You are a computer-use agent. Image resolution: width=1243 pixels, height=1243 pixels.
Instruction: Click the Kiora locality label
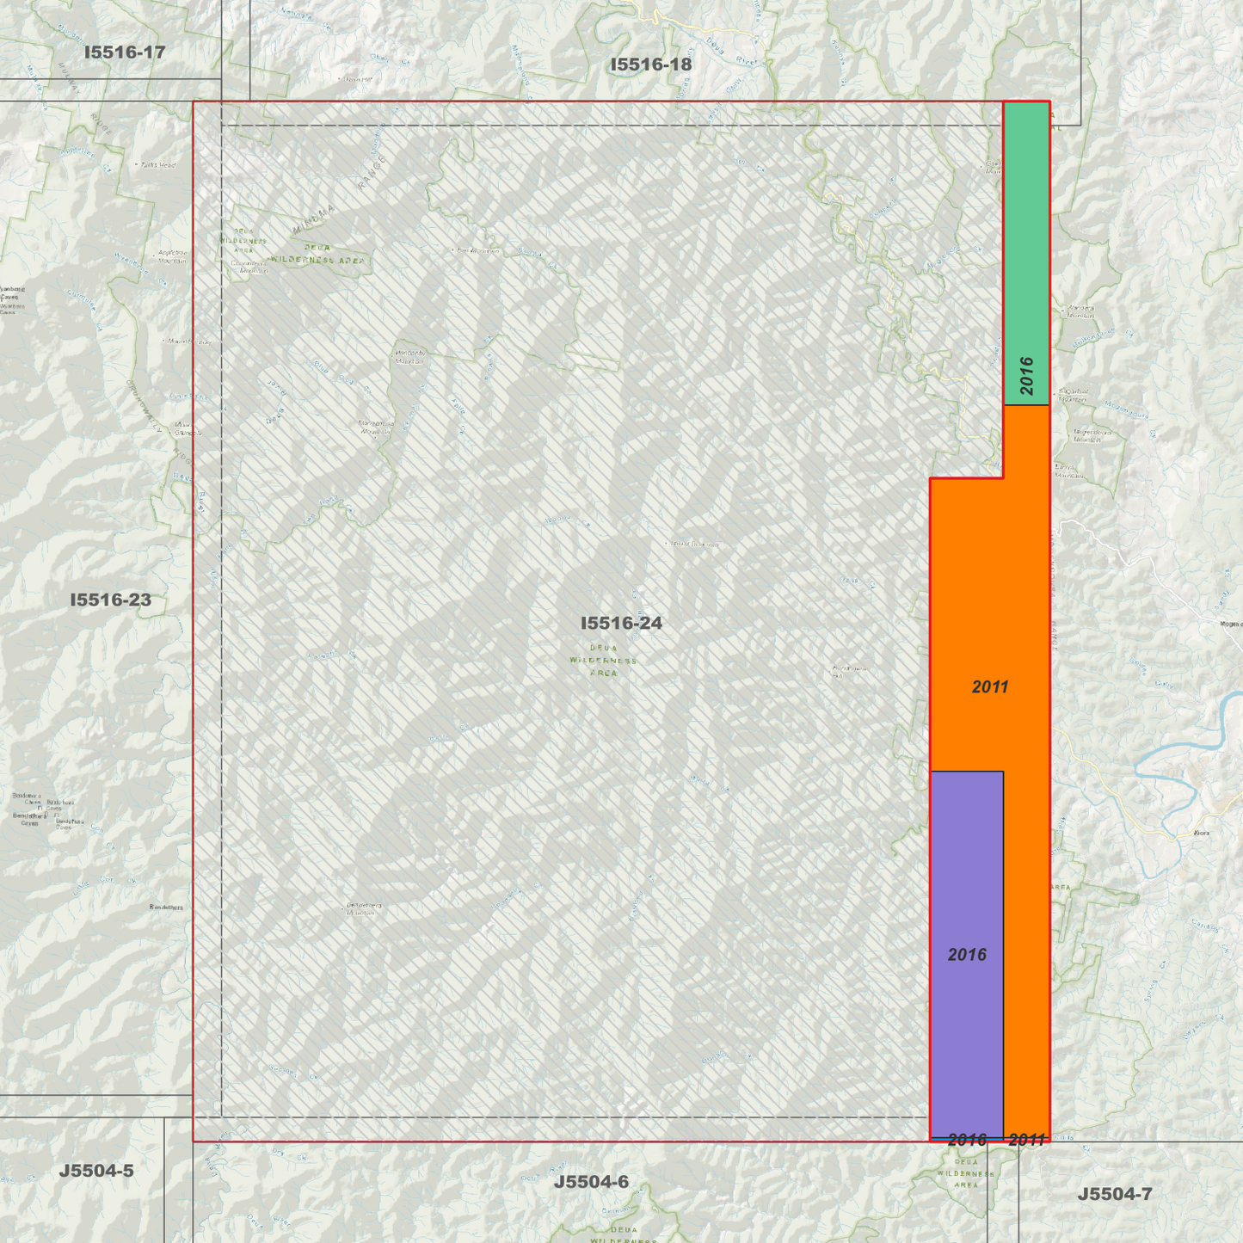pos(1202,833)
